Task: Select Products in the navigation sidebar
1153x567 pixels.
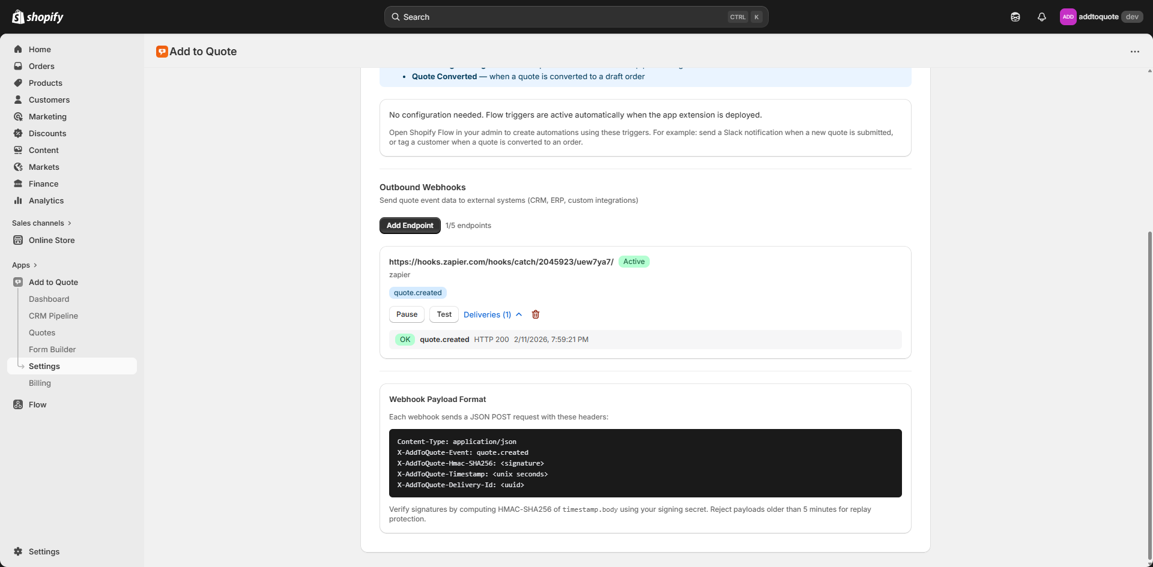Action: point(45,83)
